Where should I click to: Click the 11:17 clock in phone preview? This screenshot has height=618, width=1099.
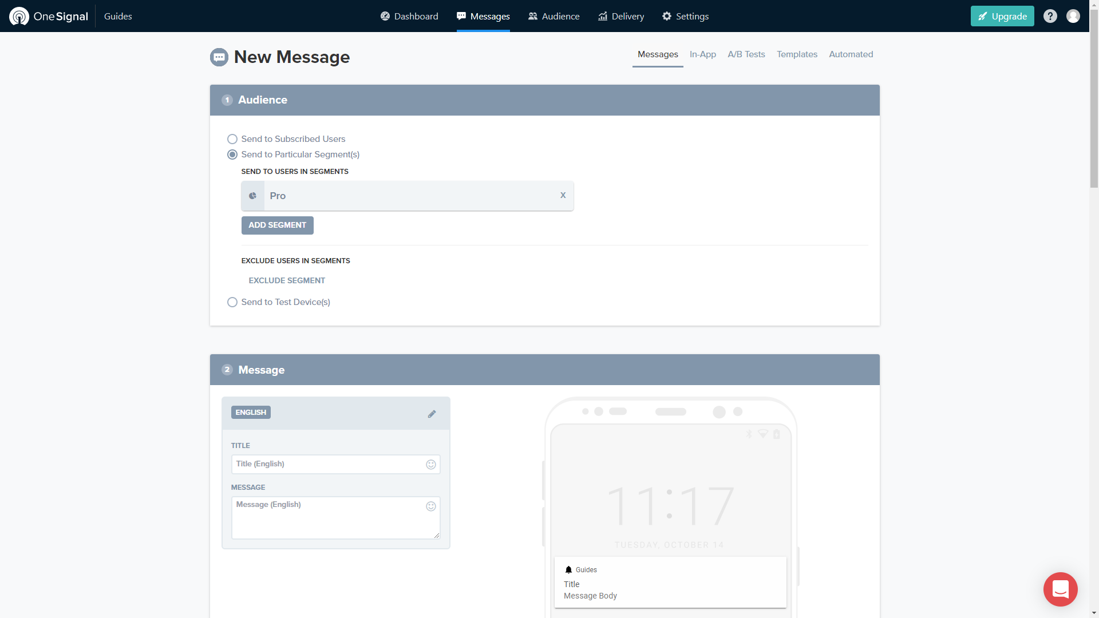[670, 506]
